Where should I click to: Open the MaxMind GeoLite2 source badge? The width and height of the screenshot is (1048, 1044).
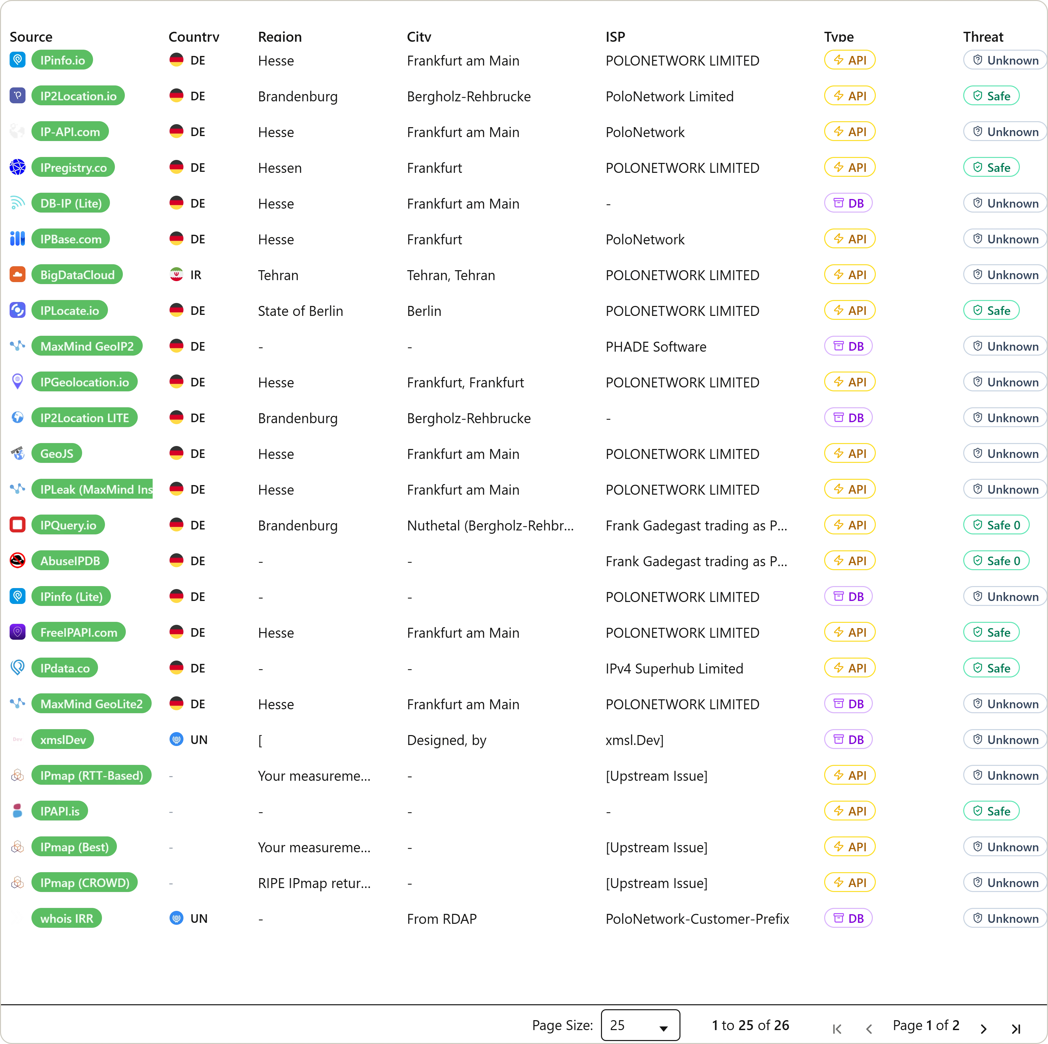[x=91, y=703]
